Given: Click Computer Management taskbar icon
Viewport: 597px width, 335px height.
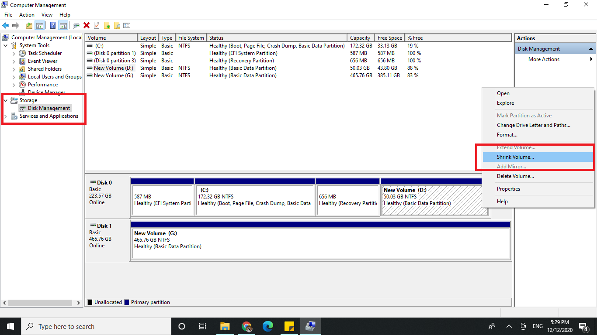Looking at the screenshot, I should point(311,326).
